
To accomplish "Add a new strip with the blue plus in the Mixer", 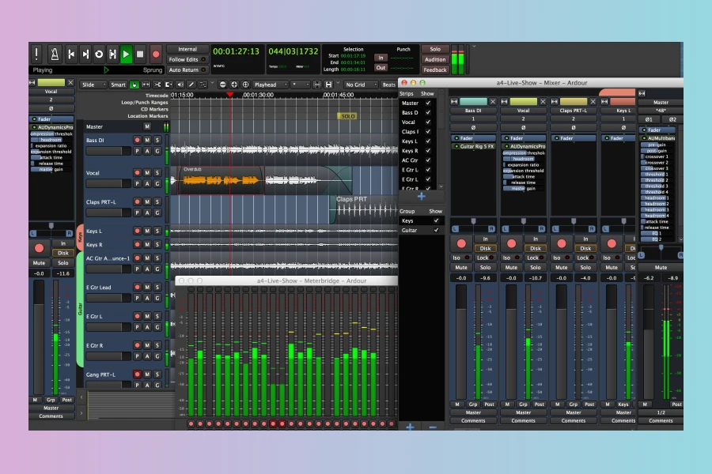I will point(422,197).
